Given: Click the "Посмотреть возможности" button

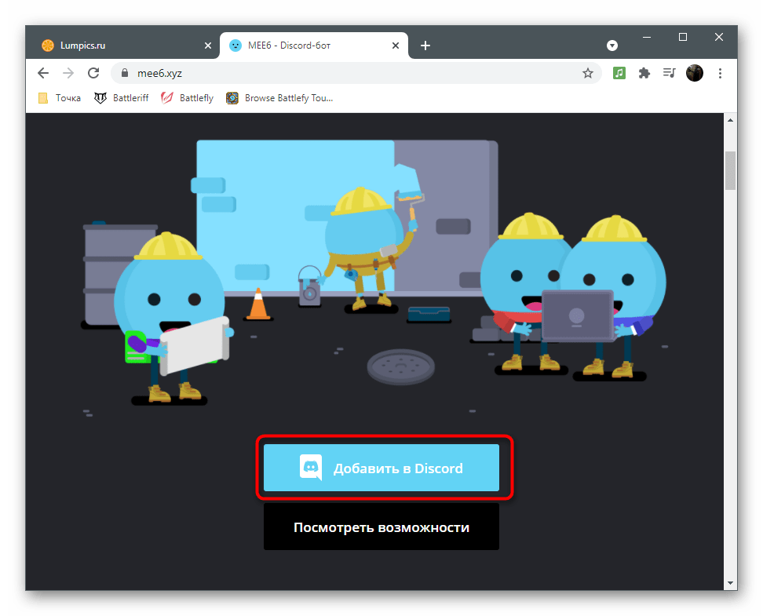Looking at the screenshot, I should tap(381, 527).
